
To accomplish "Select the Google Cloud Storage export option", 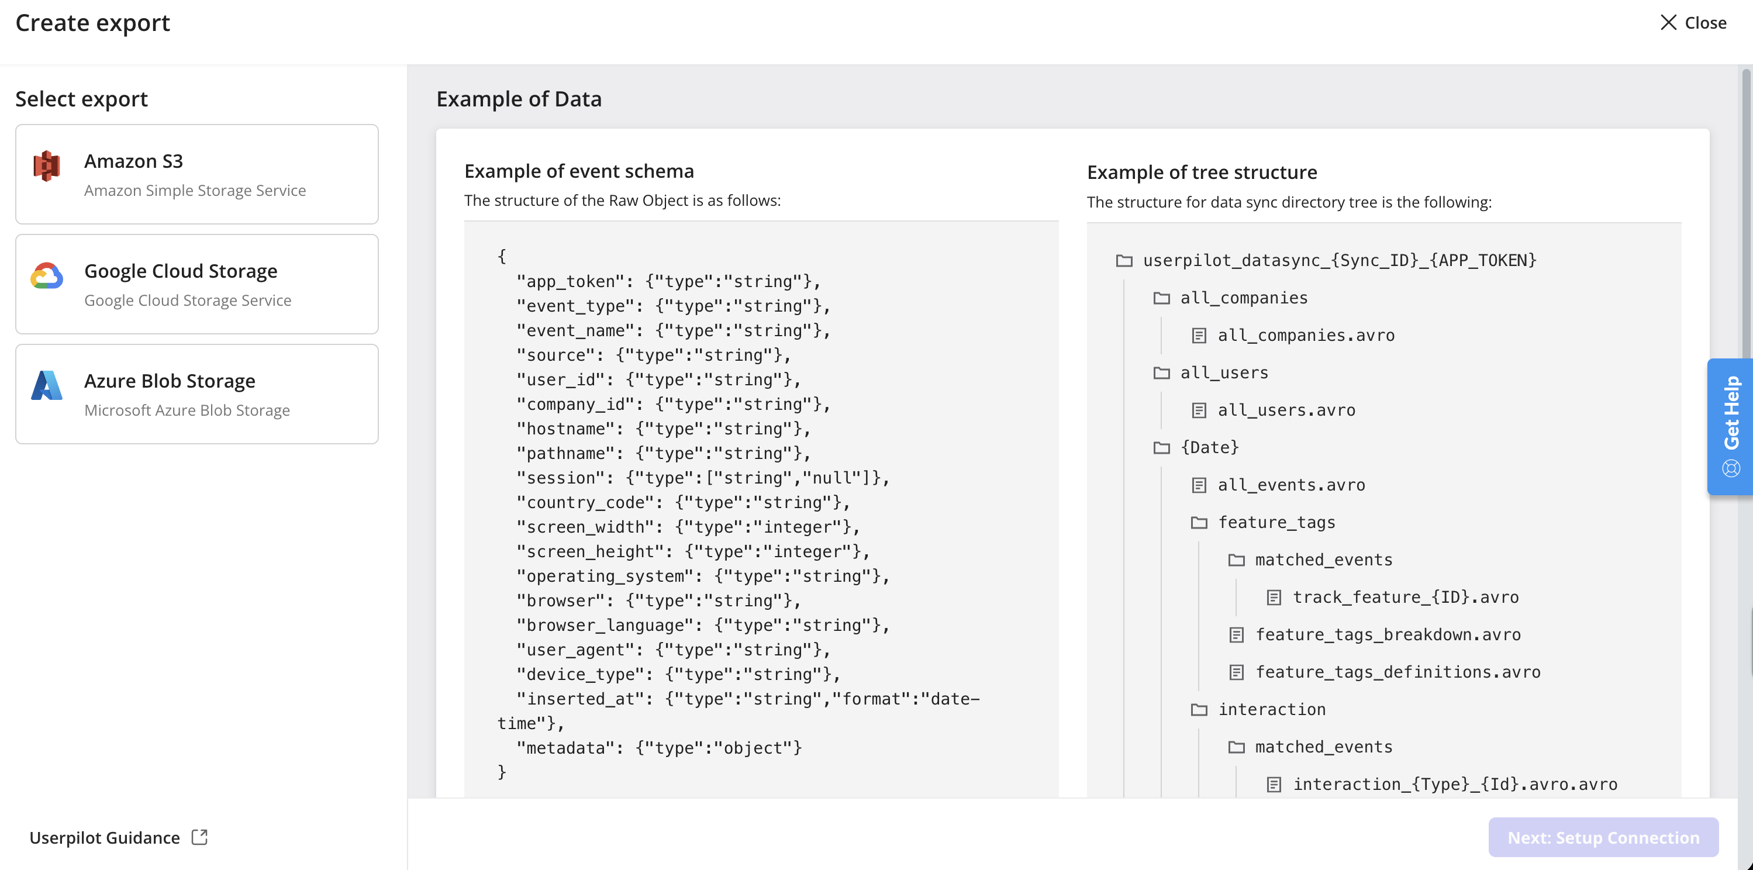I will (196, 284).
